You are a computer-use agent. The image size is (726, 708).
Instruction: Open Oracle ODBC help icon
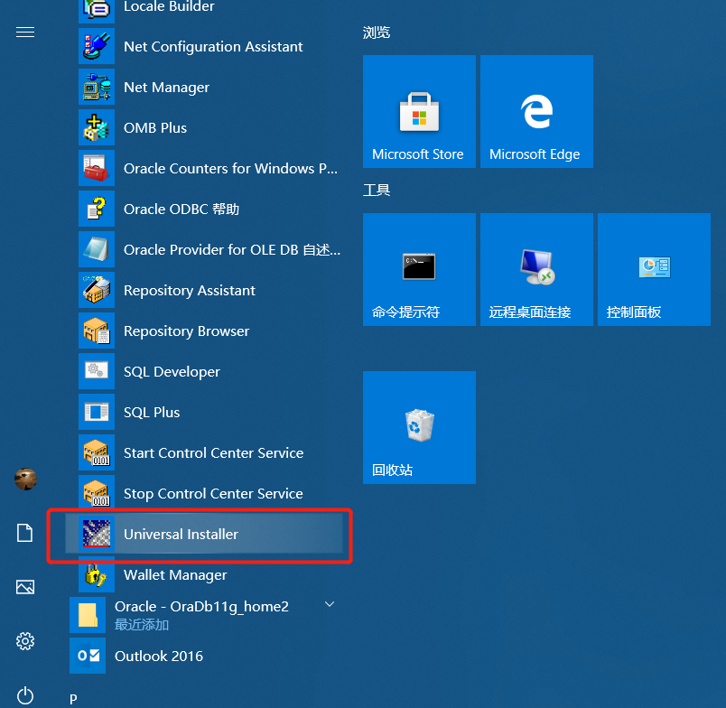pyautogui.click(x=97, y=209)
